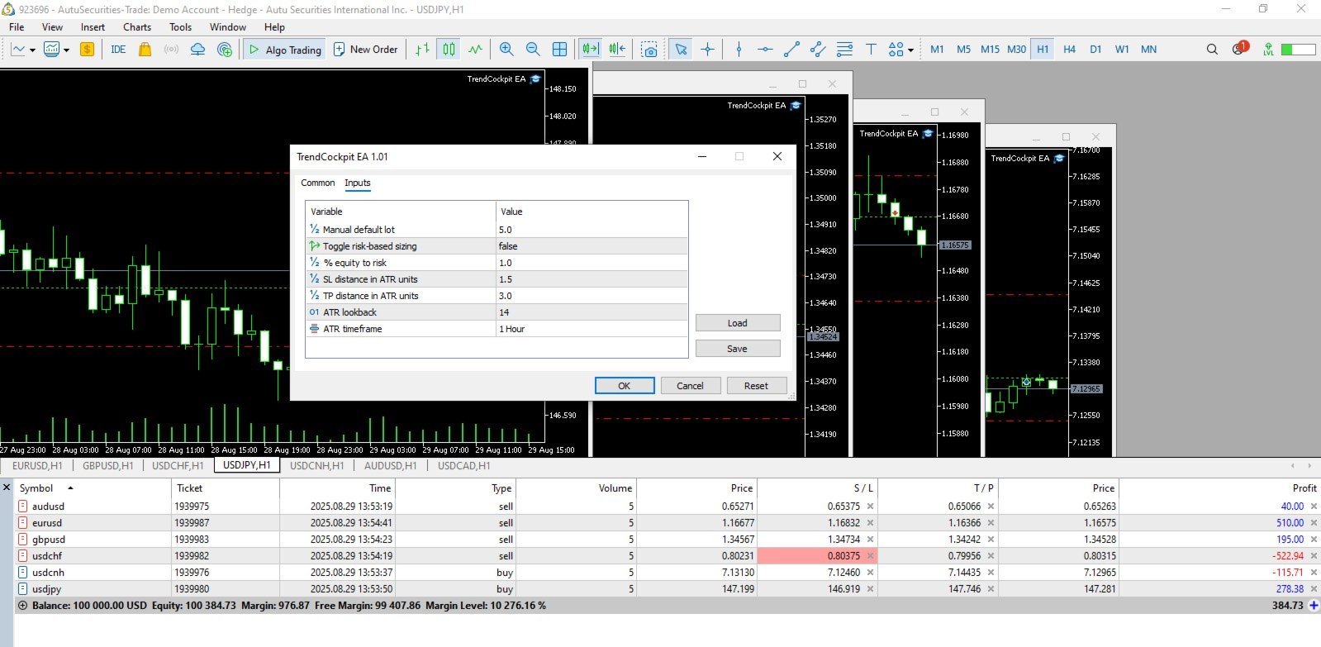Select the crosshair tool
This screenshot has height=647, width=1321.
[x=708, y=50]
